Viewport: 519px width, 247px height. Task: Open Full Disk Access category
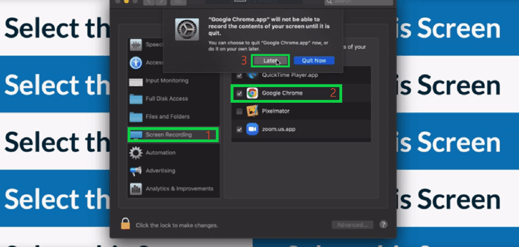tap(166, 99)
